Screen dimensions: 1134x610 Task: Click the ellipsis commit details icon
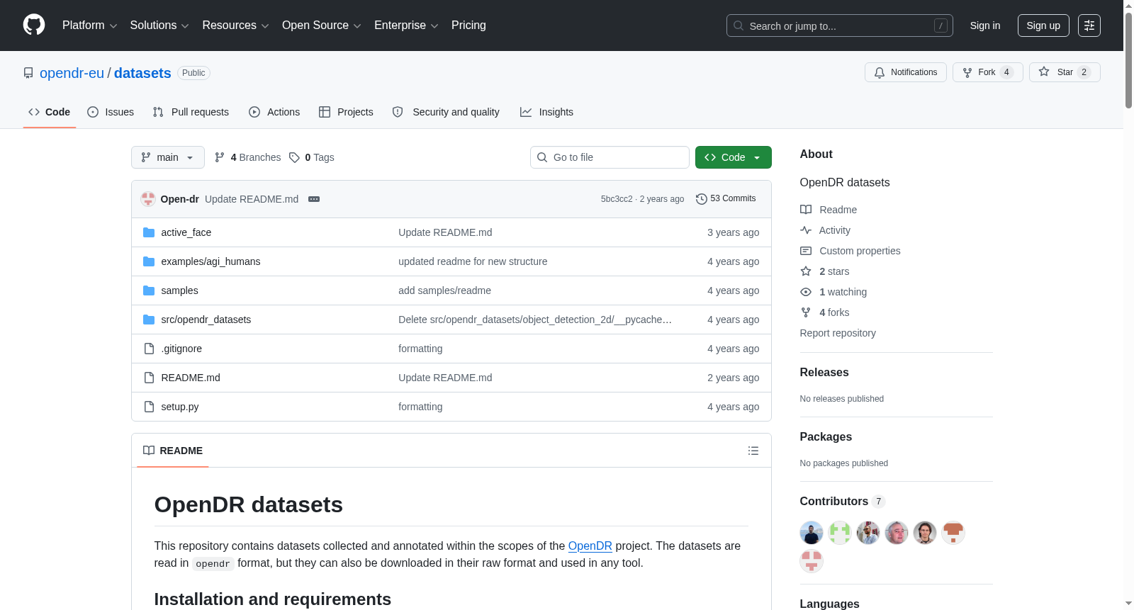314,199
